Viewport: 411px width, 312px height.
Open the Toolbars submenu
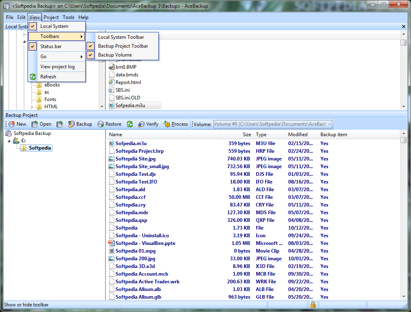point(57,36)
